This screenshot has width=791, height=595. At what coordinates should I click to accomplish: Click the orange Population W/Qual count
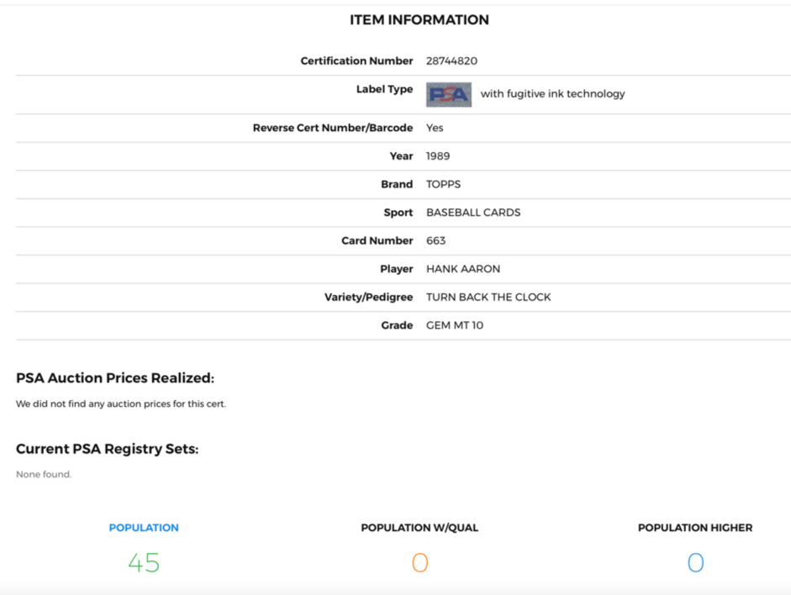(419, 562)
